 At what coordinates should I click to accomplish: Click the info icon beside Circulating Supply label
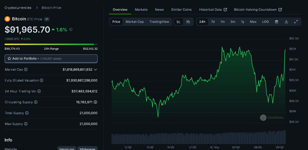pos(36,102)
